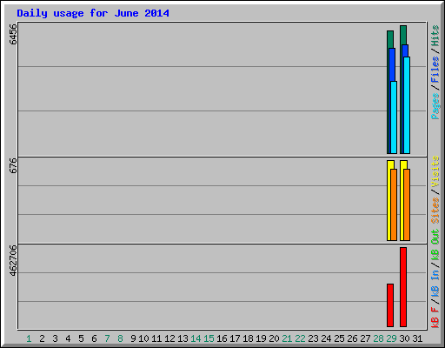This screenshot has height=348, width=445.
Task: Click weekend day 14 on the x-axis
Action: [196, 338]
